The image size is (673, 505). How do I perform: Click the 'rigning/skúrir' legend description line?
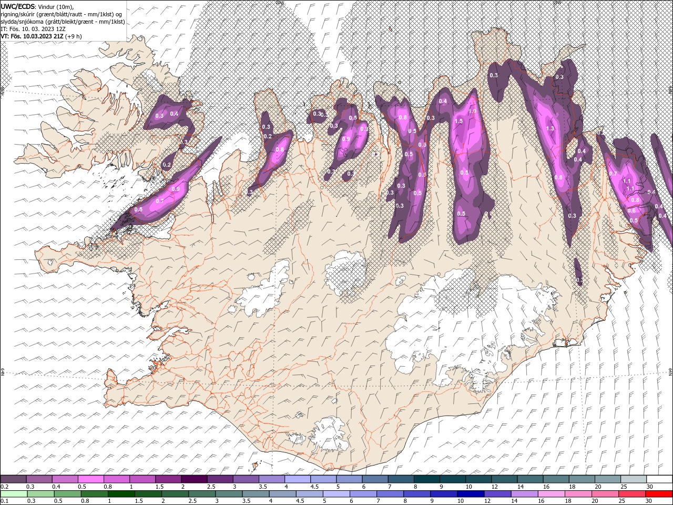pos(62,14)
